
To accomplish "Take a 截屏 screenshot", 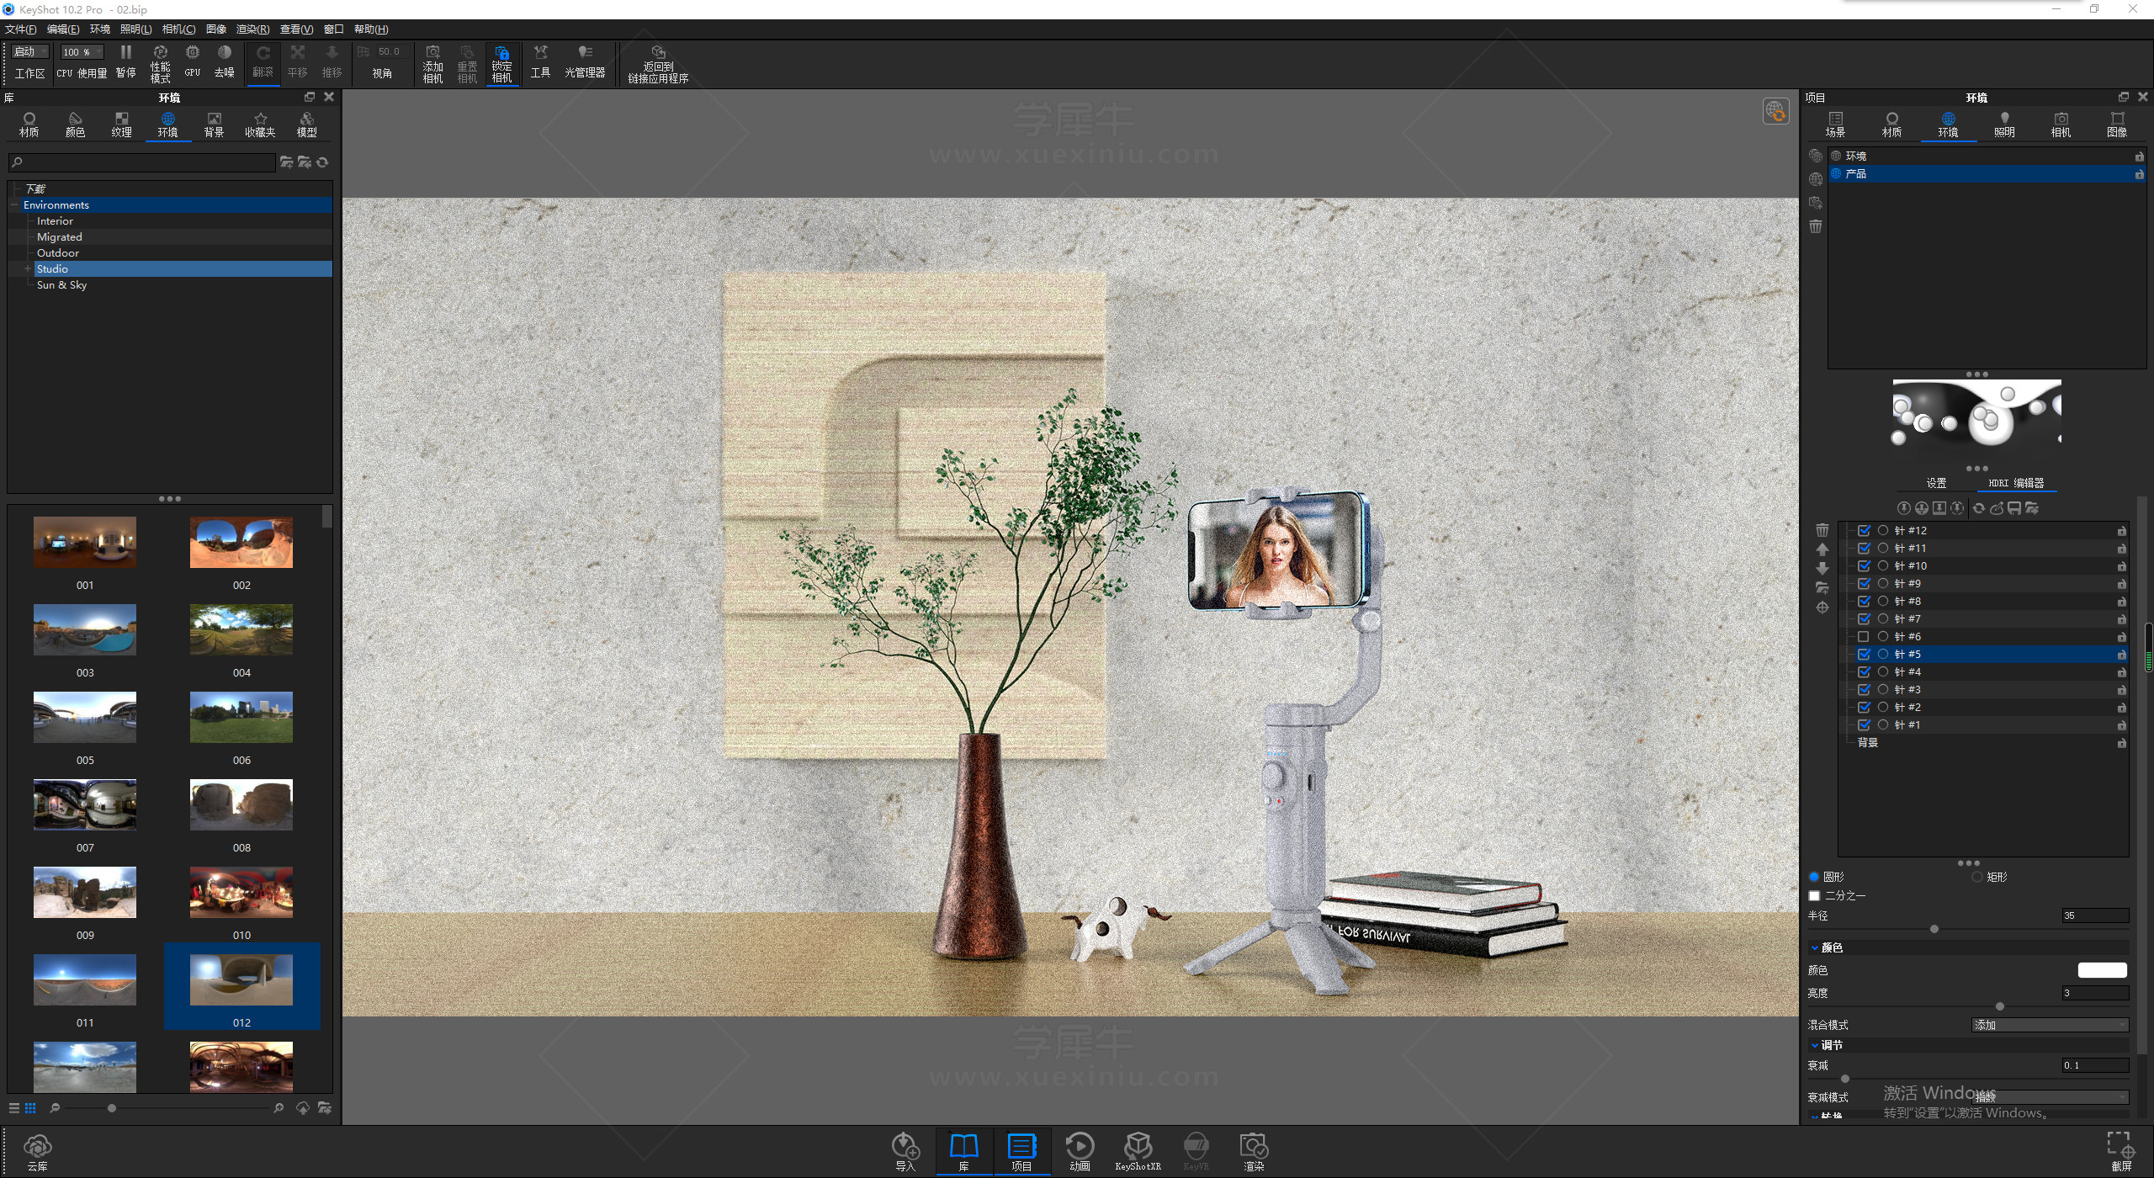I will [x=2121, y=1152].
